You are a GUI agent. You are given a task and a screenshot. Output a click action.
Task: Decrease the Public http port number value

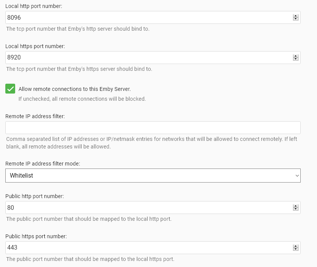pyautogui.click(x=296, y=209)
